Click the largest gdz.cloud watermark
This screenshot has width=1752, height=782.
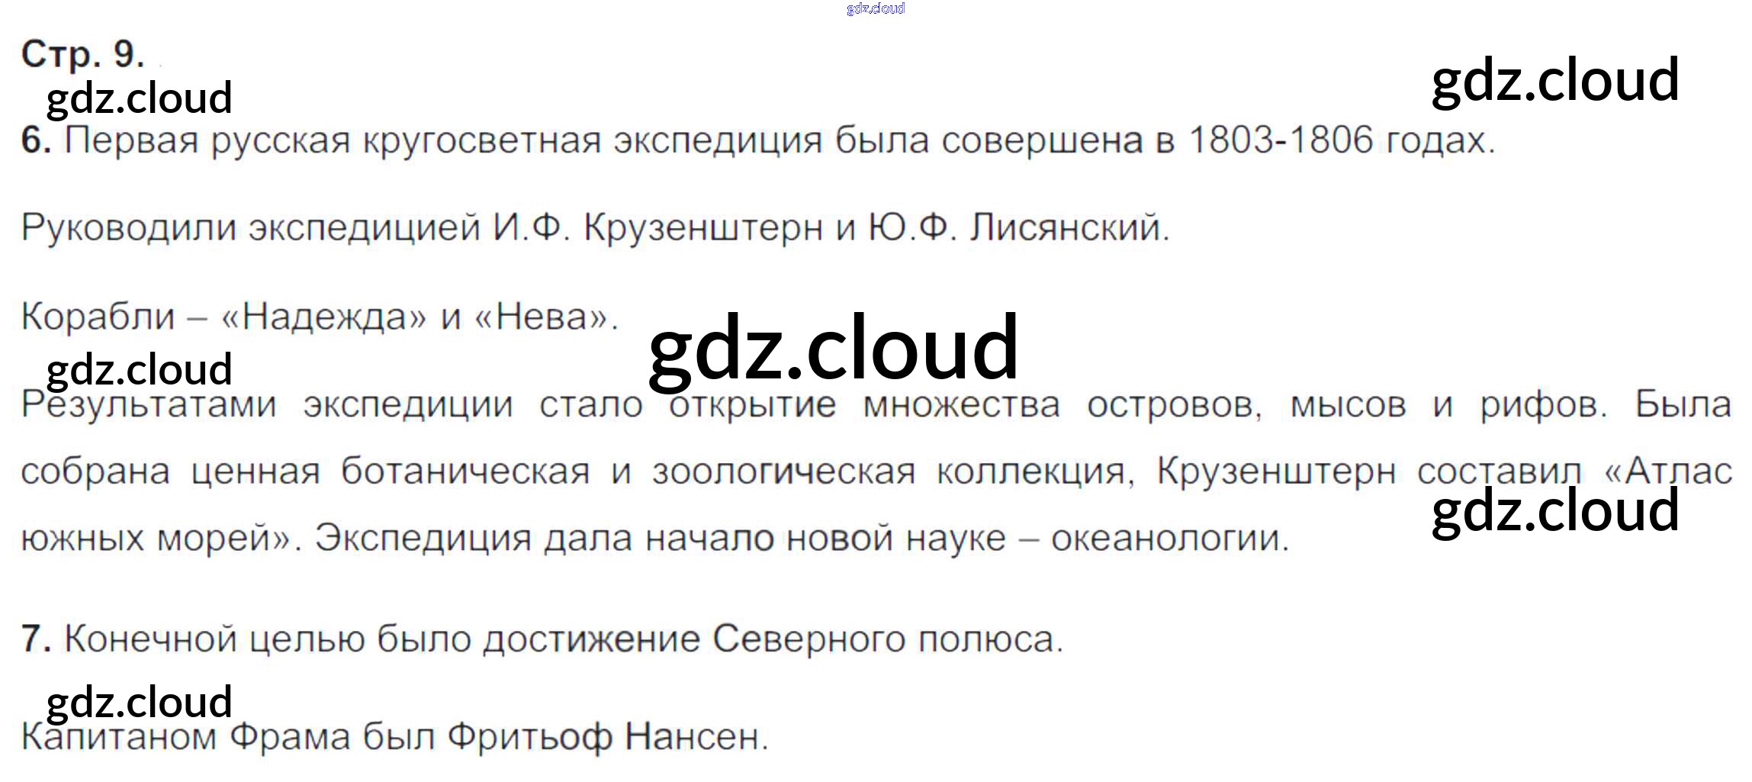pyautogui.click(x=833, y=349)
